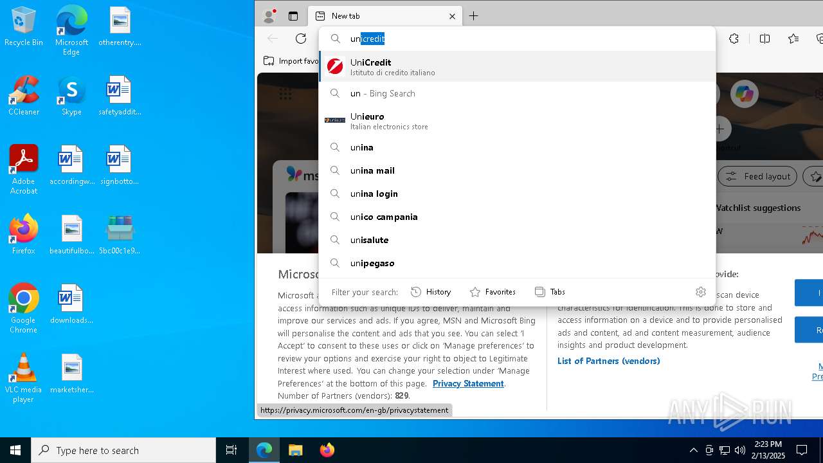Image resolution: width=823 pixels, height=463 pixels.
Task: Click the Refresh page button
Action: point(301,39)
